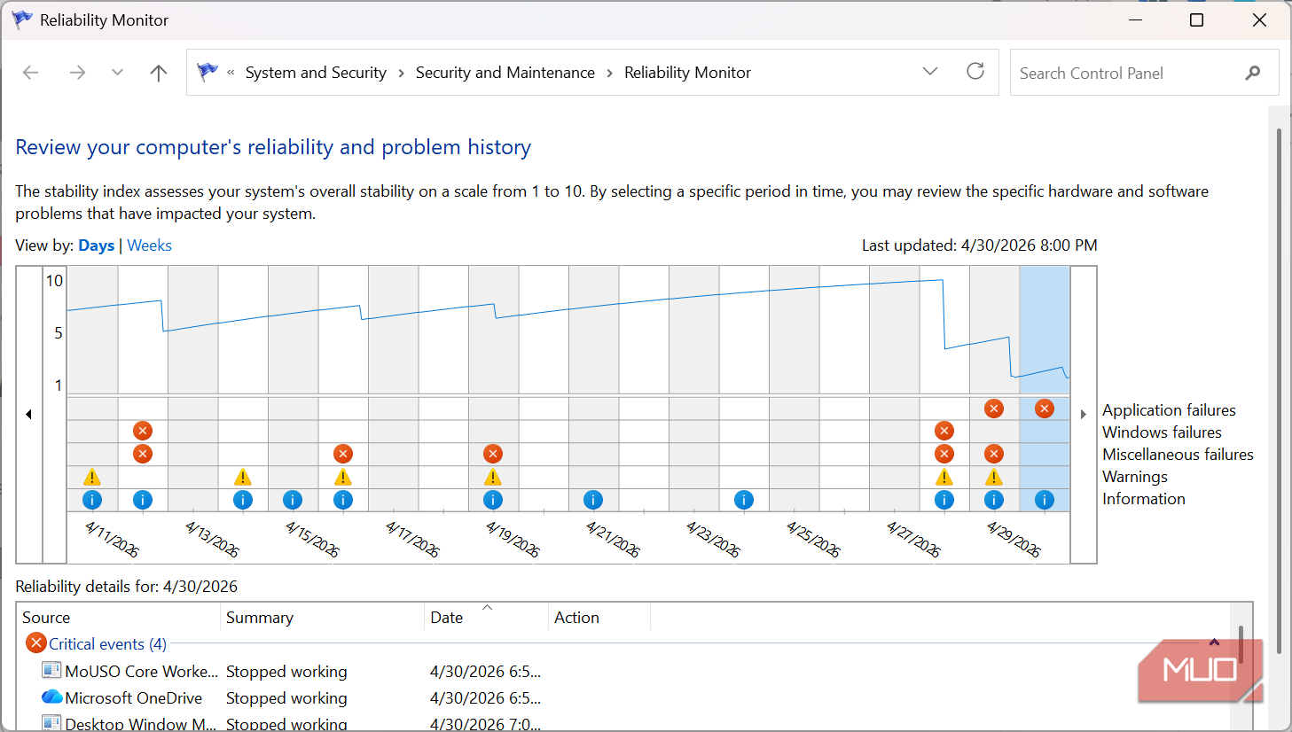Click the miscellaneous failure icon for 4/16/2026

tap(343, 454)
